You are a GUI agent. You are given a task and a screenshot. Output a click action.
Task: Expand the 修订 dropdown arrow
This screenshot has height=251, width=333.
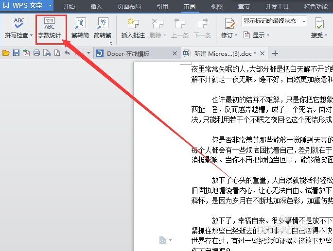[x=236, y=35]
